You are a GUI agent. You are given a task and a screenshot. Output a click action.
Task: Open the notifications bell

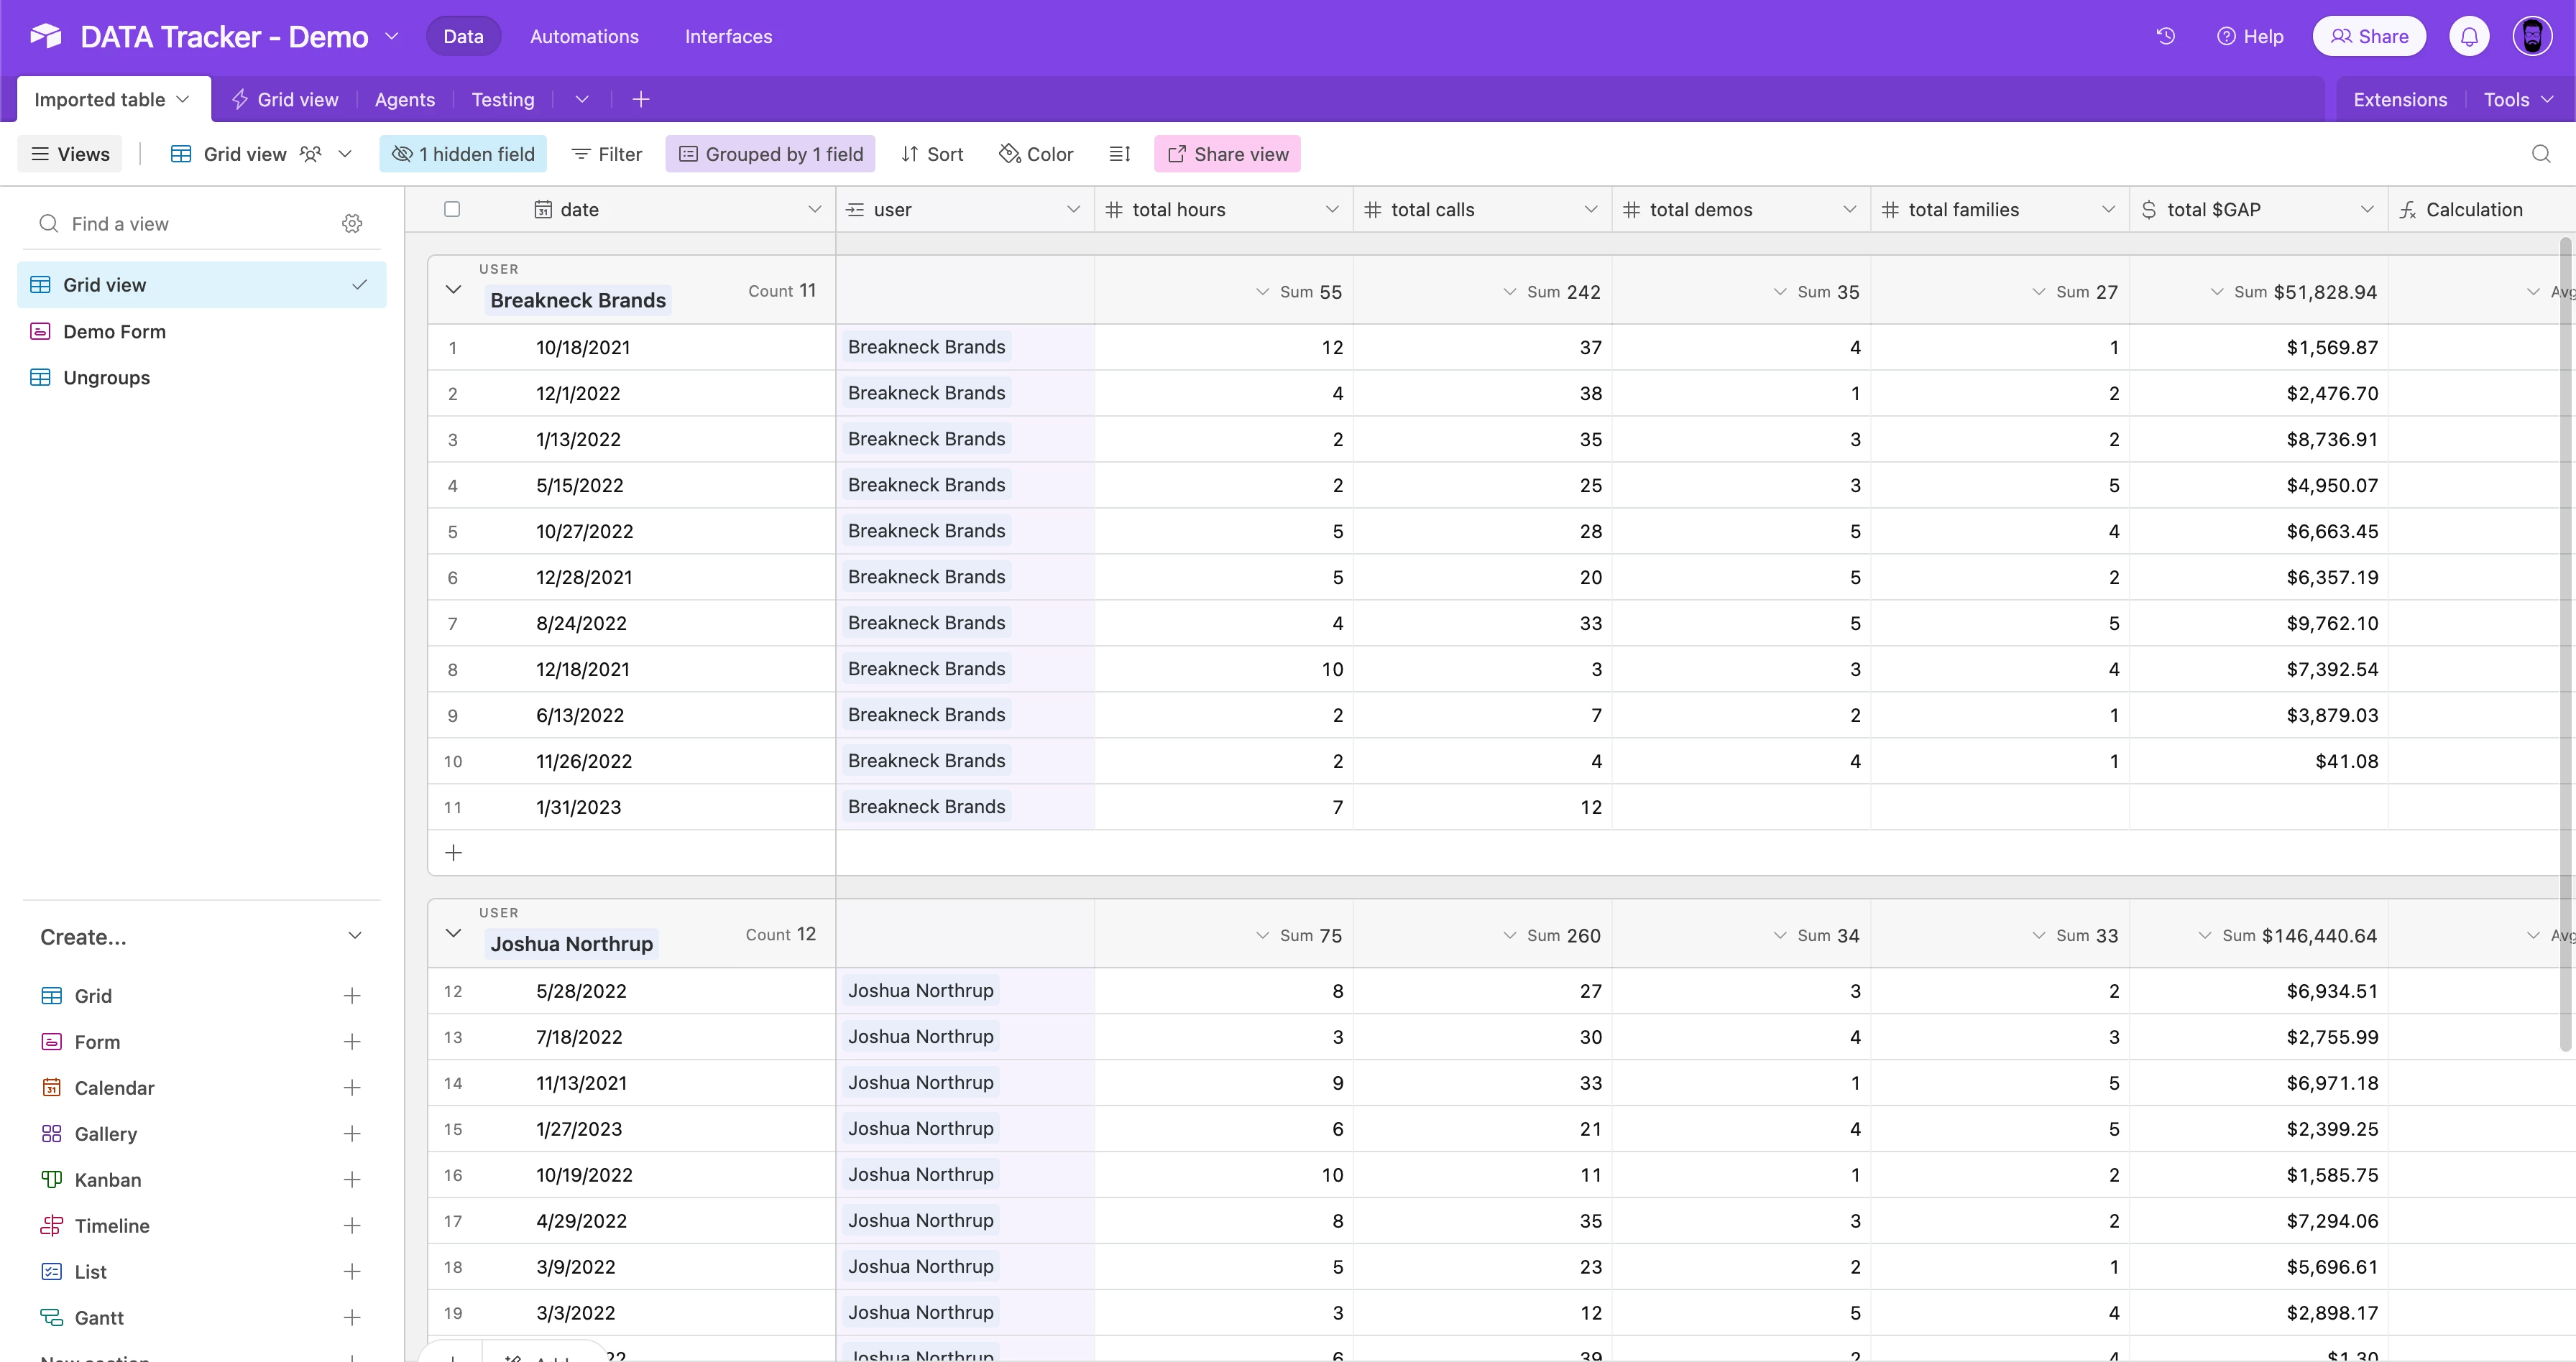[x=2469, y=37]
